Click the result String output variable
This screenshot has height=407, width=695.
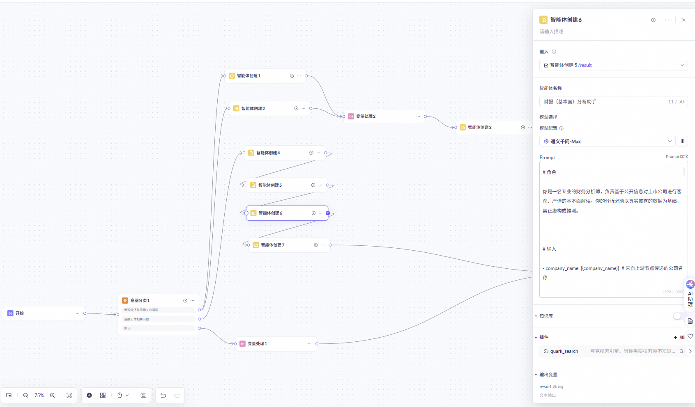(551, 386)
